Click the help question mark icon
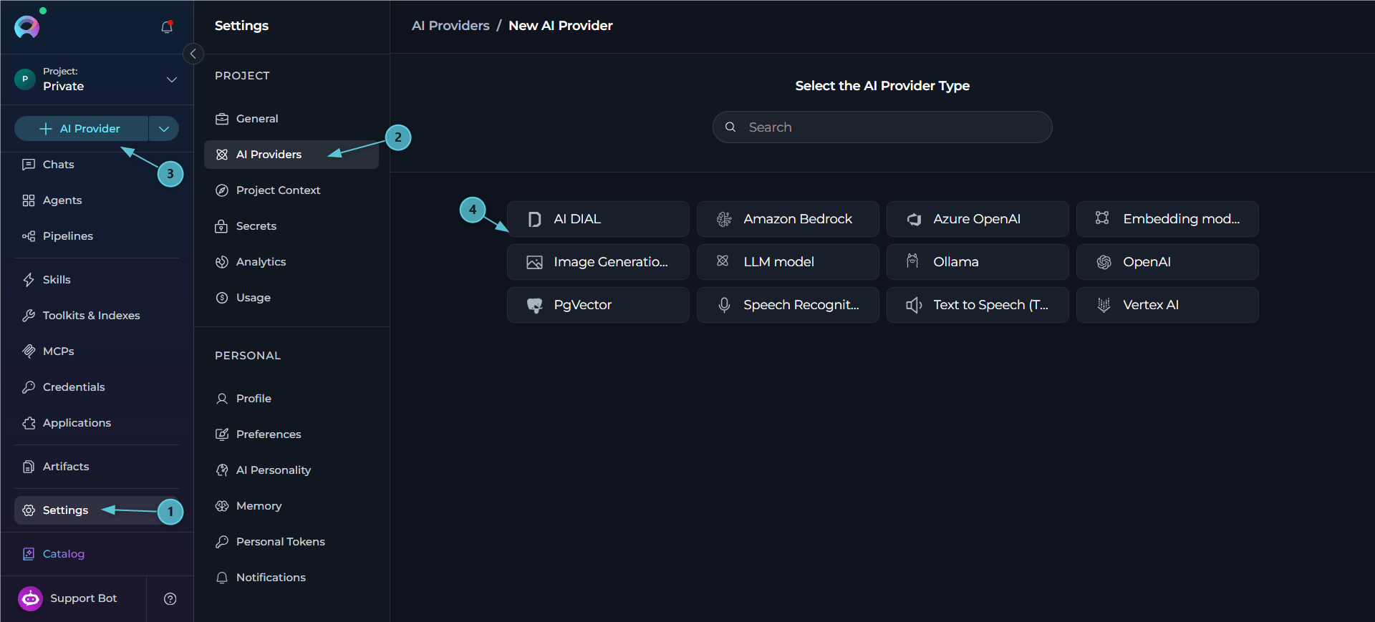The height and width of the screenshot is (622, 1375). (170, 599)
